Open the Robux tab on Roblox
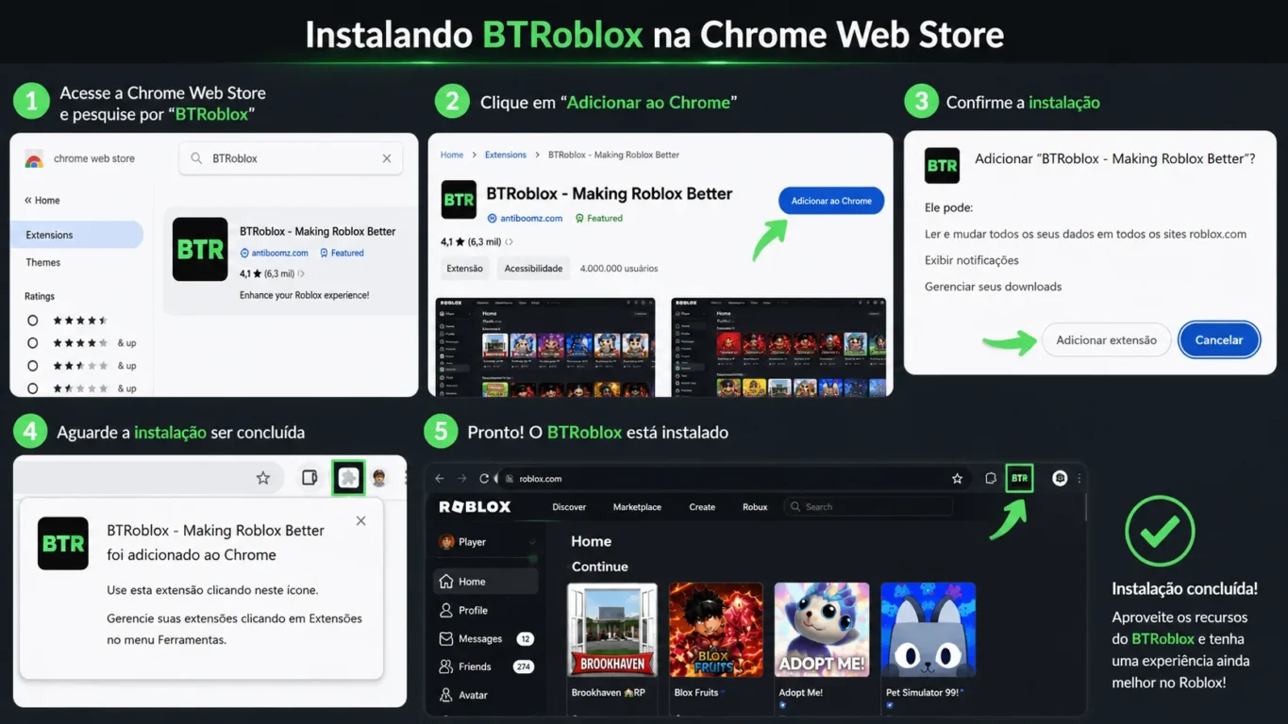Screen dimensions: 1288x724 coord(755,507)
